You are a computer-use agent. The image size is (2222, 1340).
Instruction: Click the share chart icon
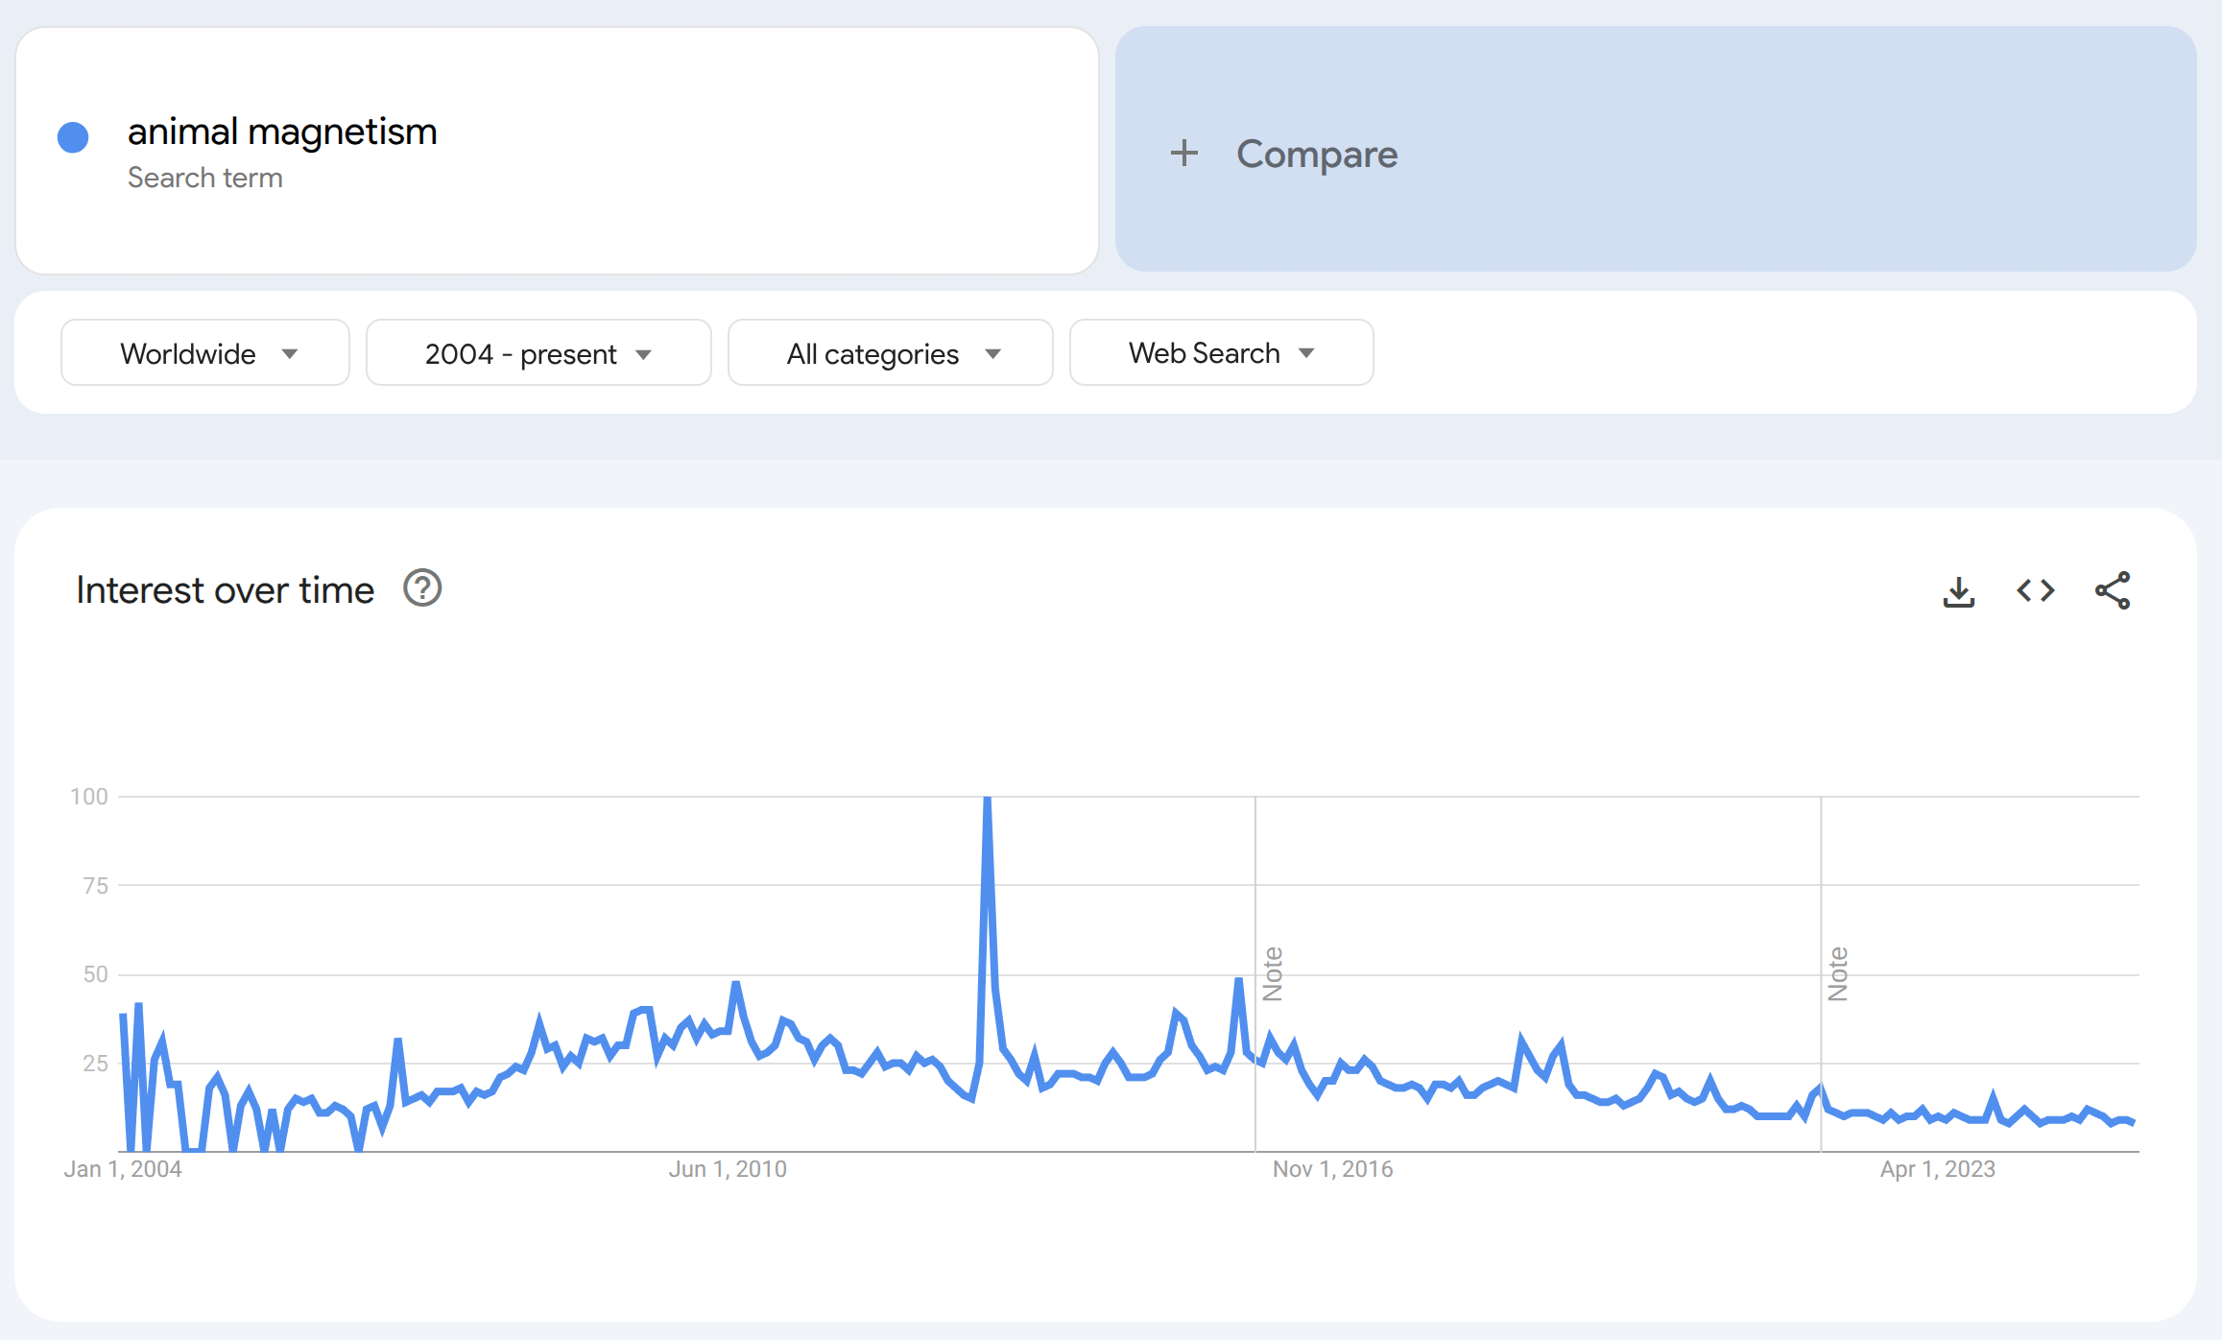[x=2112, y=591]
